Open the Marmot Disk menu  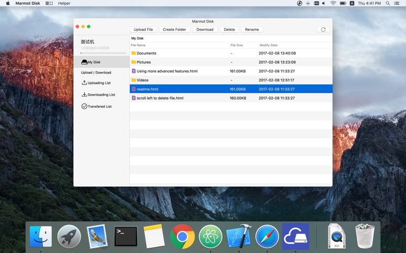pos(28,4)
